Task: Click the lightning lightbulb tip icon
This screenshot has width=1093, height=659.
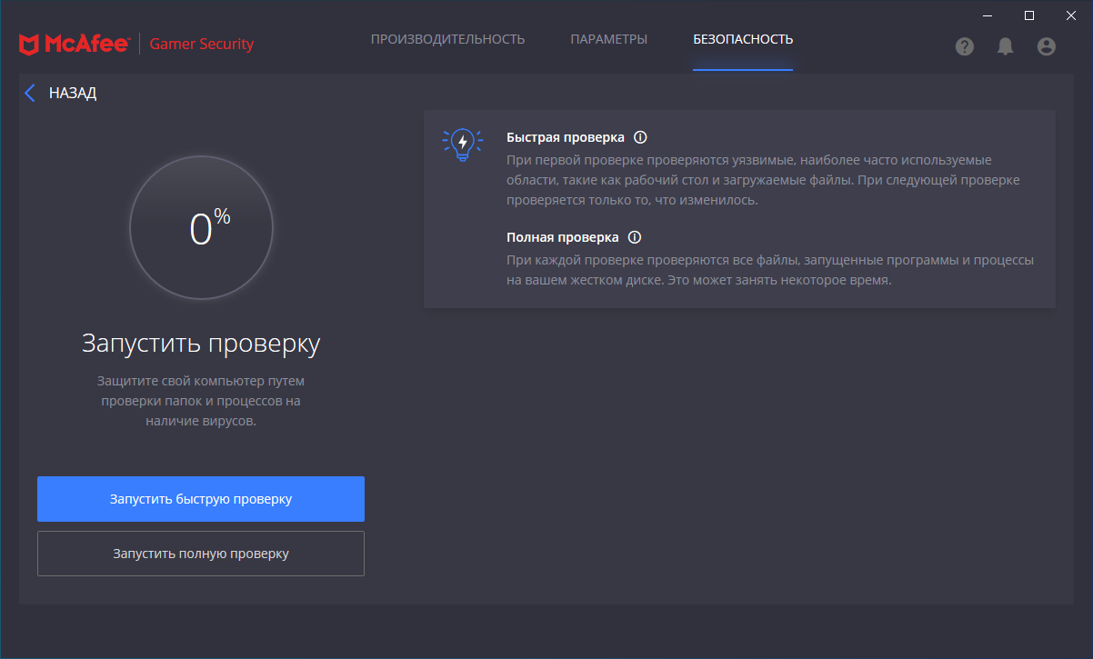Action: click(x=463, y=145)
